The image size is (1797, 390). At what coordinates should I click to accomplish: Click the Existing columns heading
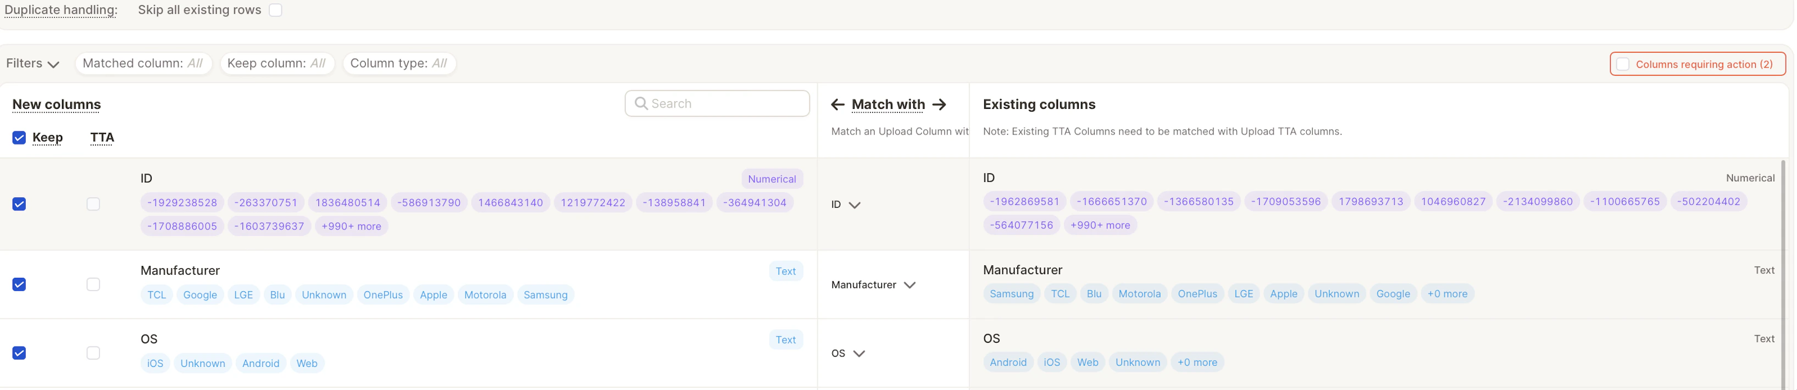[1039, 105]
